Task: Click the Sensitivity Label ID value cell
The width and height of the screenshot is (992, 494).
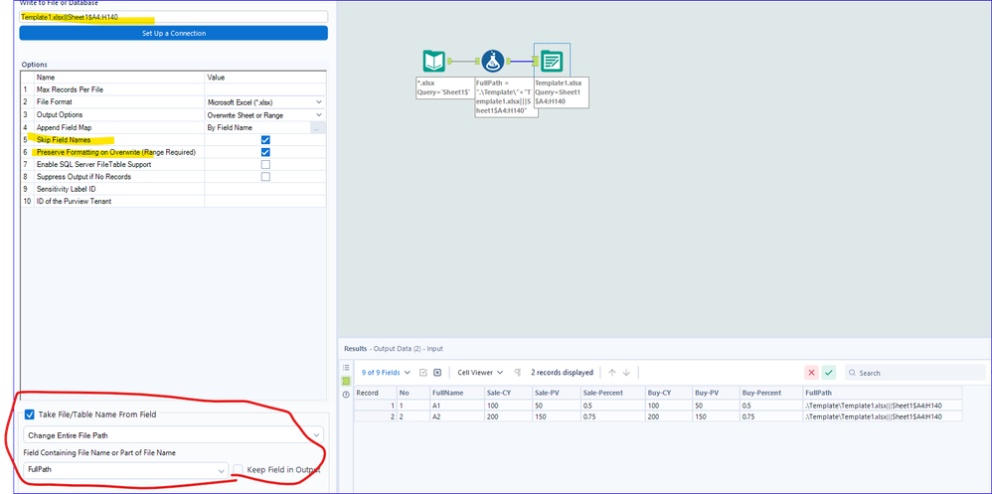Action: [x=265, y=189]
